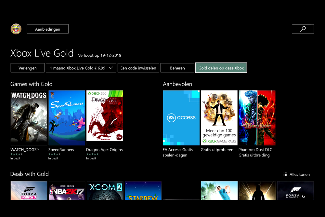Click the Aanbevolen heading
The width and height of the screenshot is (325, 217).
pyautogui.click(x=177, y=84)
